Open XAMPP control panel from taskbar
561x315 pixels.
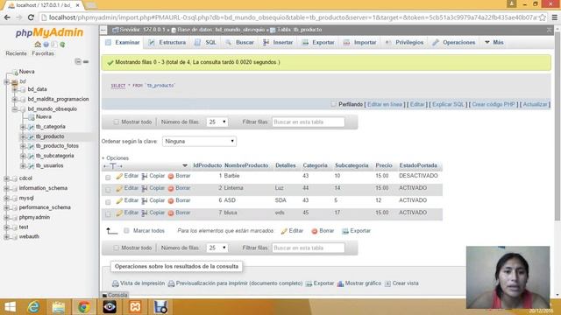click(x=135, y=307)
